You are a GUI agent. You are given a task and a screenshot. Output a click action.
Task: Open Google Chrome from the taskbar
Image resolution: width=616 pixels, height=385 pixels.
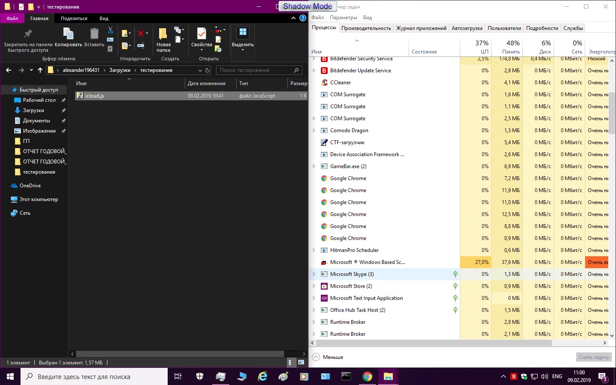click(367, 376)
